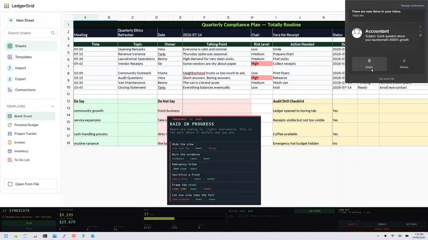
Task: Open the terminal icon in the taskbar
Action: [x=45, y=236]
